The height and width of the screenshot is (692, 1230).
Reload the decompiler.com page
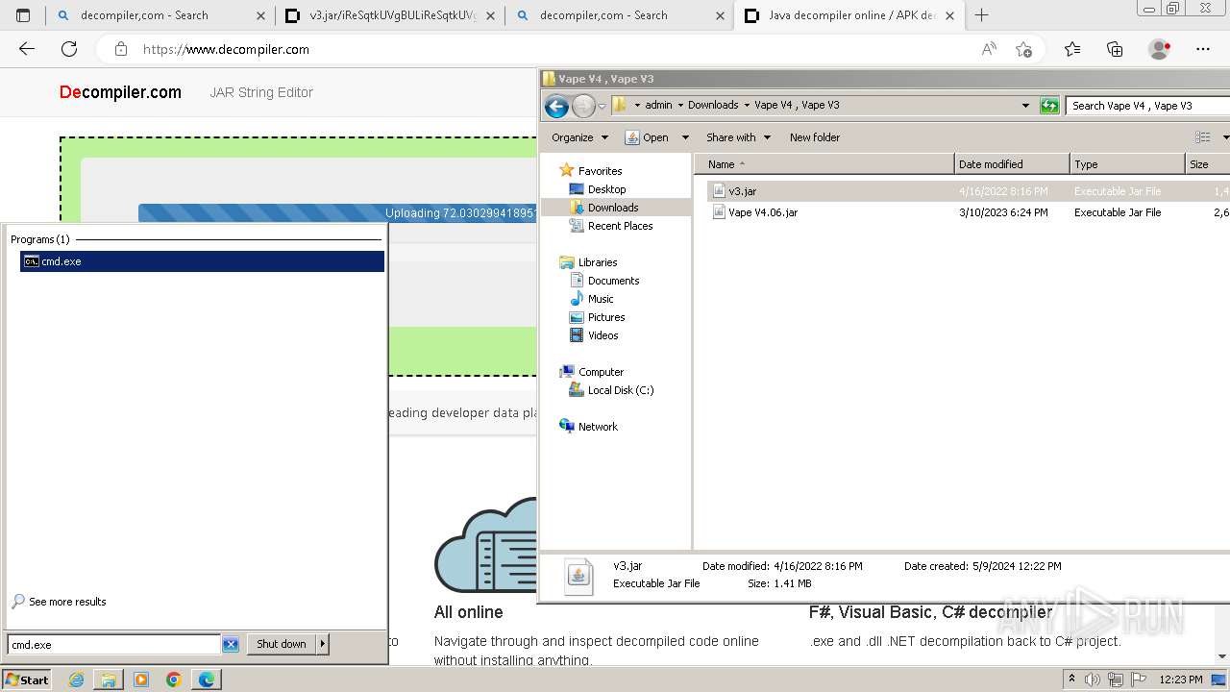point(69,49)
